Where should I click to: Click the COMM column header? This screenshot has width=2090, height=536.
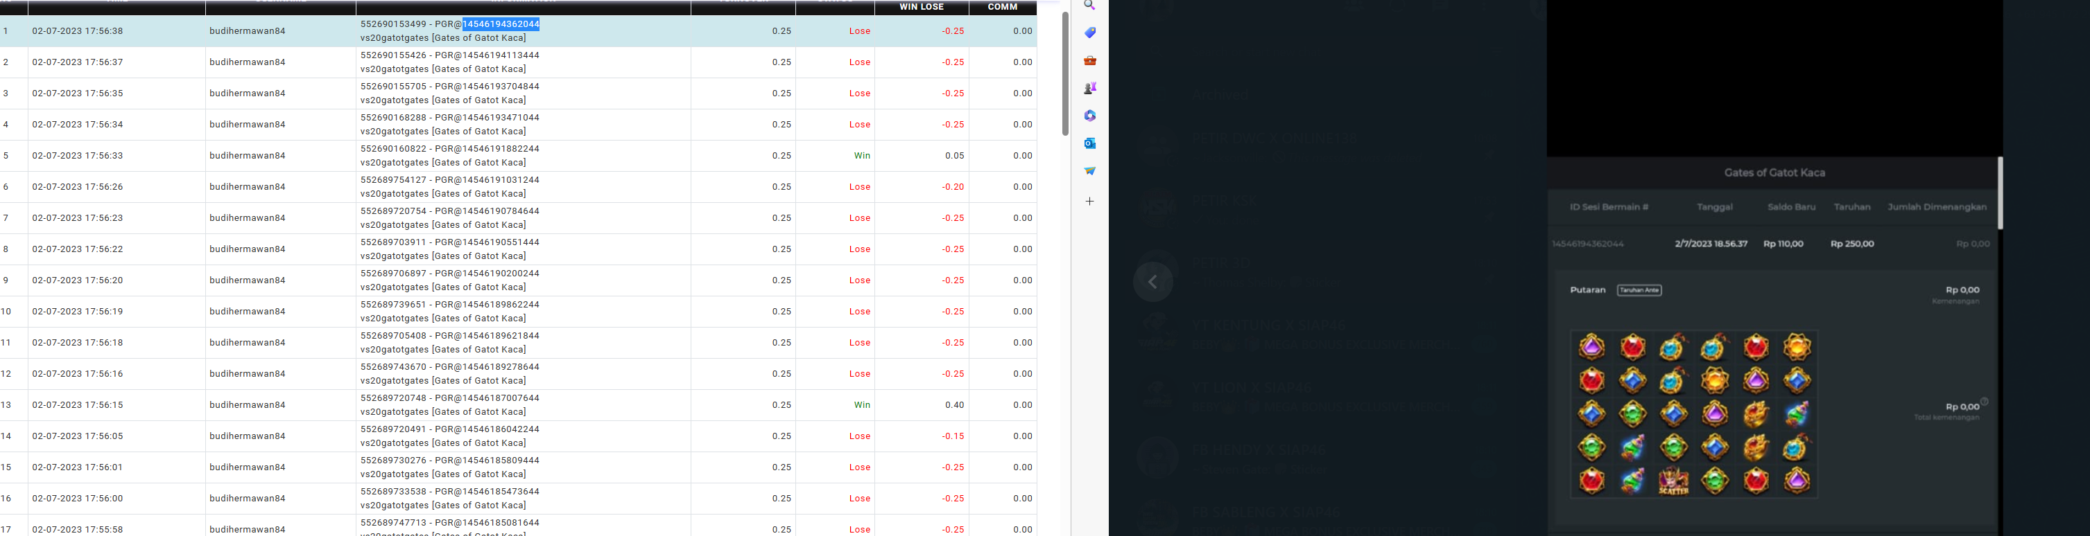click(1003, 6)
